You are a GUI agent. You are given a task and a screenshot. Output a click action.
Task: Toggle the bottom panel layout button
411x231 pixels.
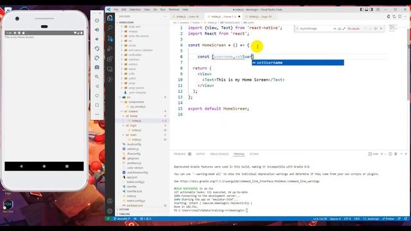(x=367, y=10)
